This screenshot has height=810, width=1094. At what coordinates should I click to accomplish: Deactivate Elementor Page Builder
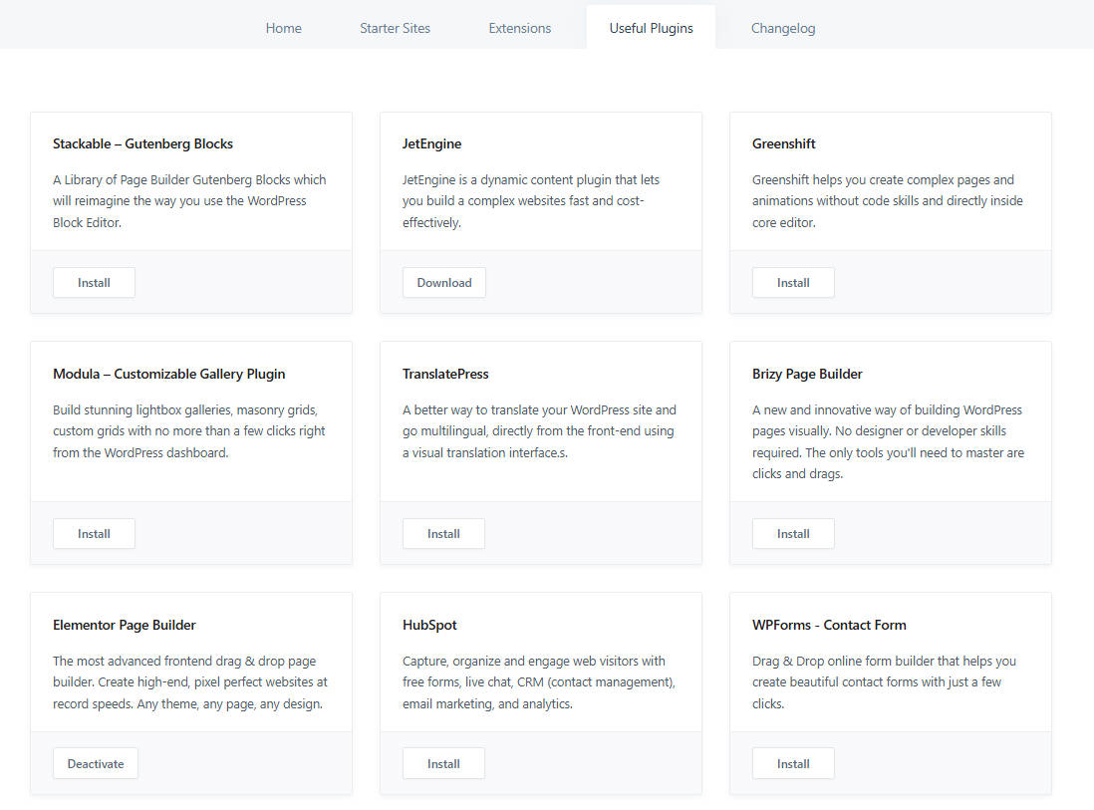pos(96,764)
